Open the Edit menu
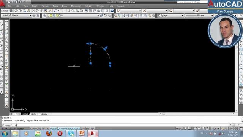This screenshot has width=243, height=137. click(17, 6)
